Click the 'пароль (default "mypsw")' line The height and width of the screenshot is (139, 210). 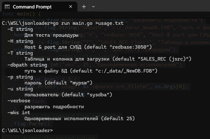coord(58,83)
